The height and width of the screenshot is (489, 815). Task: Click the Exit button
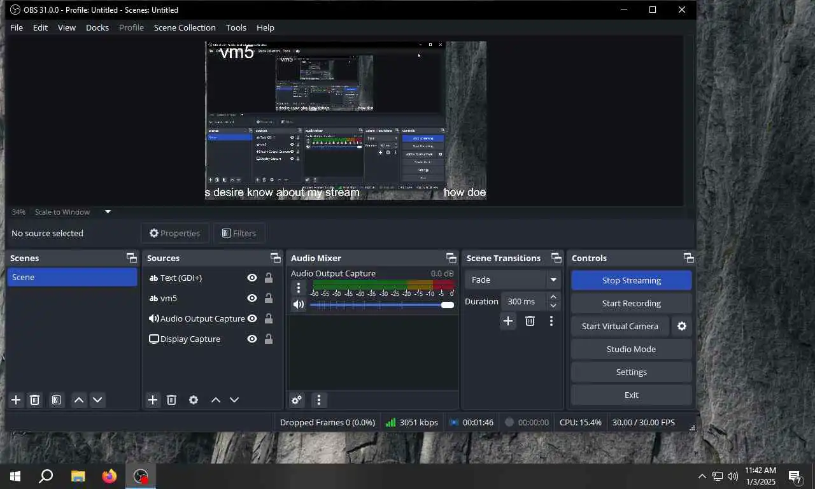pyautogui.click(x=632, y=395)
